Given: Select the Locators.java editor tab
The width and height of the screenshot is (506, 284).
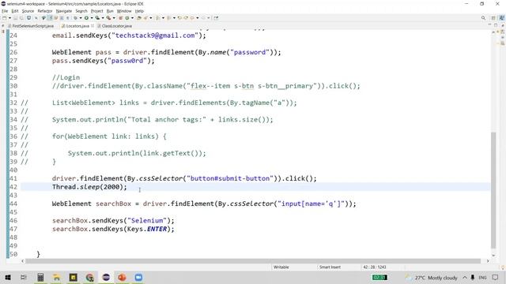Looking at the screenshot, I should (x=77, y=26).
